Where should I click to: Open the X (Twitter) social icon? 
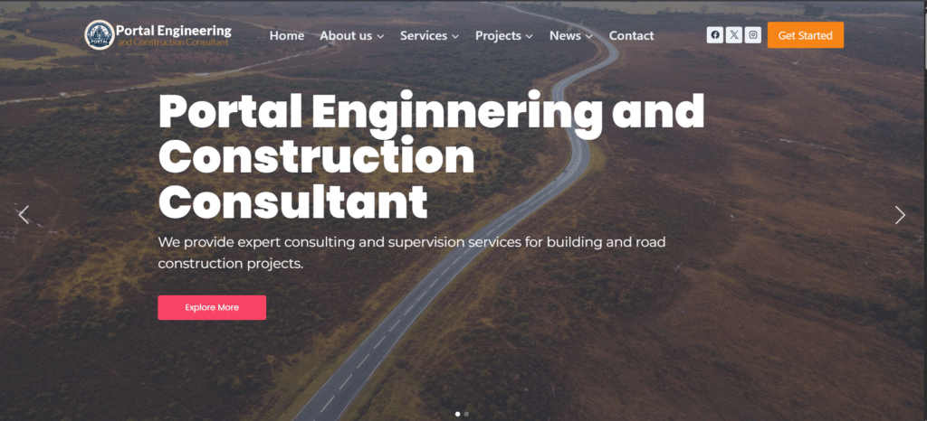pos(733,35)
